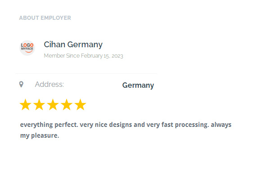The height and width of the screenshot is (180, 270).
Task: Click the third yellow rating star
Action: [x=53, y=104]
